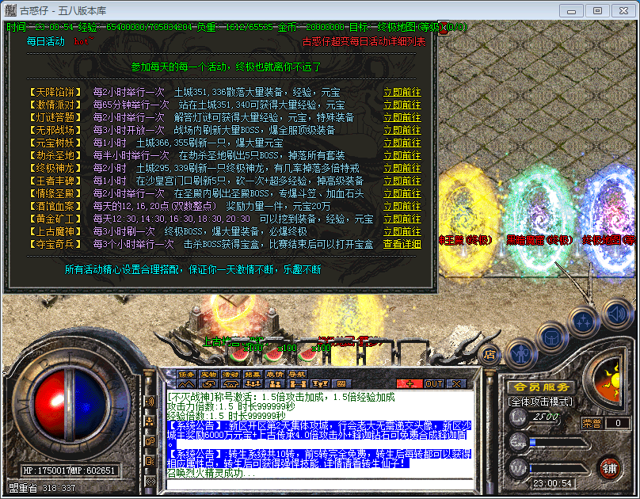Click the trade figures icon under 导航
The image size is (640, 499).
pyautogui.click(x=297, y=384)
